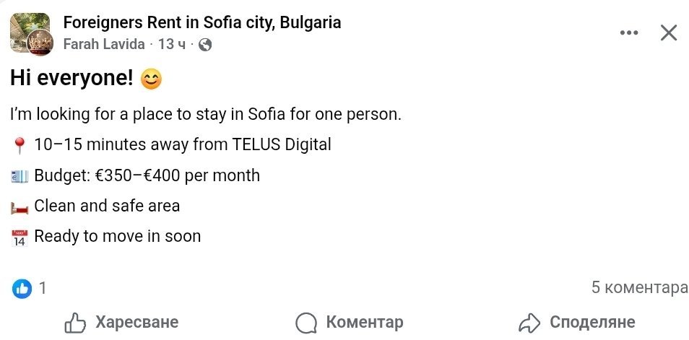
Task: Click the smiling face emoji in the headline
Action: 151,79
